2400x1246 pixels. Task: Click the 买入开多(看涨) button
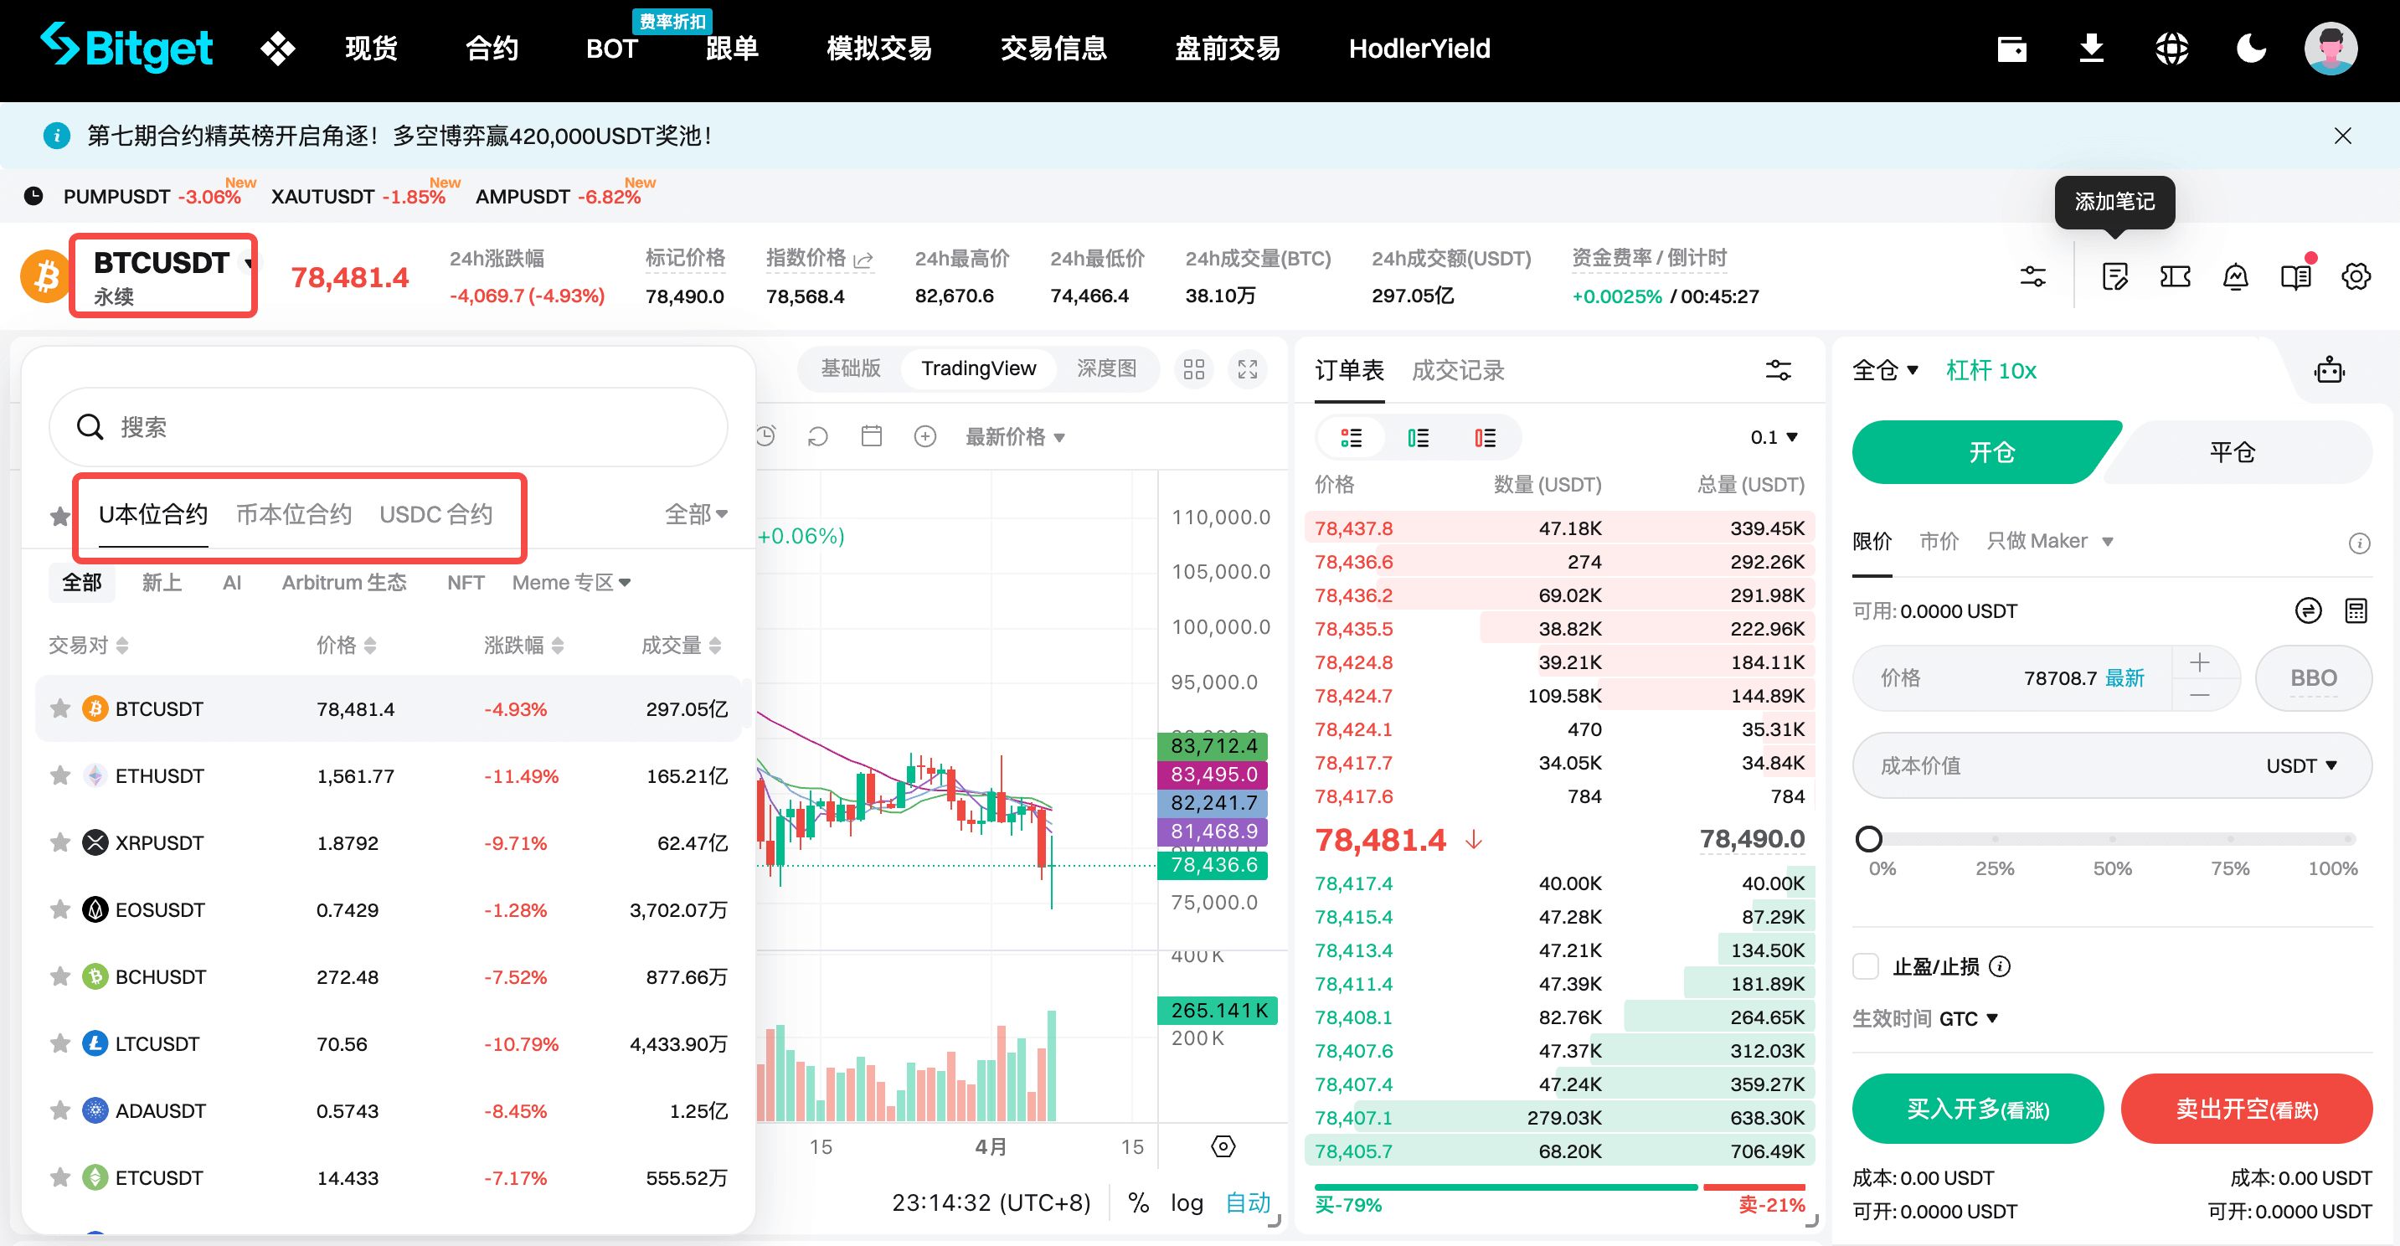pyautogui.click(x=1977, y=1109)
